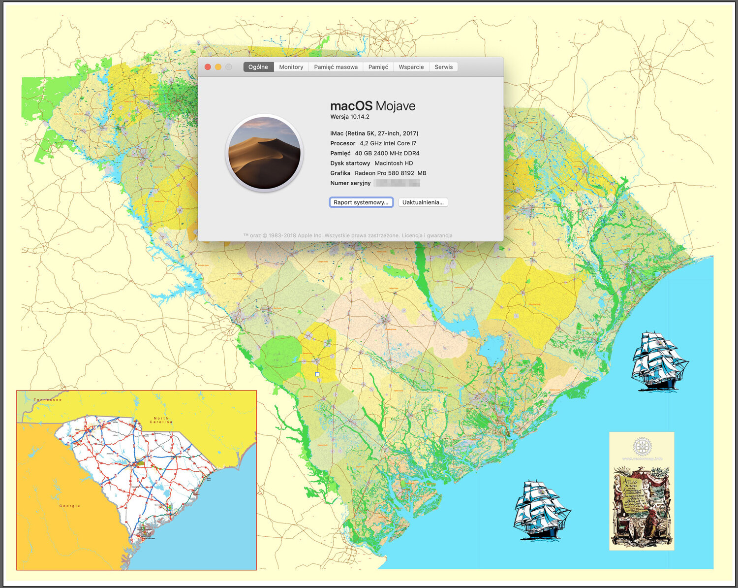Screen dimensions: 738x588
Task: Open the Pamięć masowa tab
Action: [x=336, y=67]
